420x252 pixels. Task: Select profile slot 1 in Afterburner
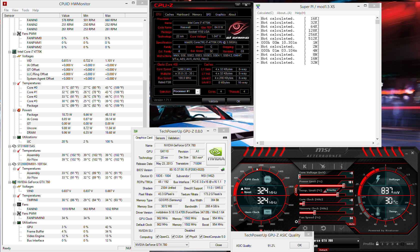pos(382,244)
